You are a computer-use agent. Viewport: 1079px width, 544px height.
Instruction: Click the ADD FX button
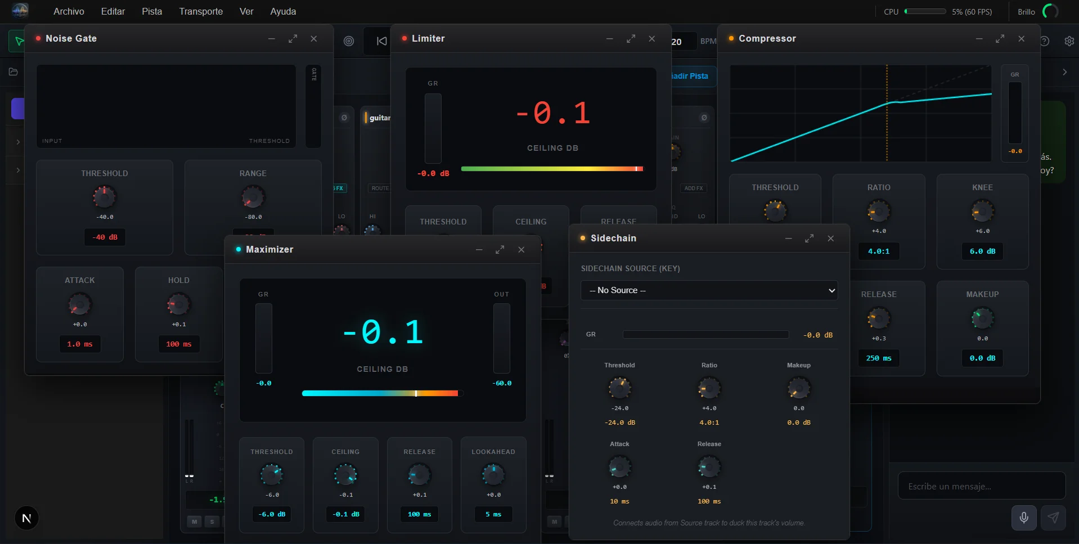pos(693,188)
